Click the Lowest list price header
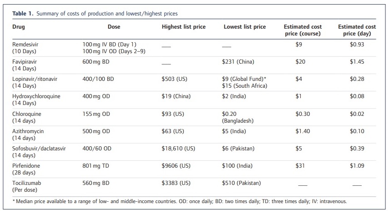The image size is (390, 214). pos(245,26)
